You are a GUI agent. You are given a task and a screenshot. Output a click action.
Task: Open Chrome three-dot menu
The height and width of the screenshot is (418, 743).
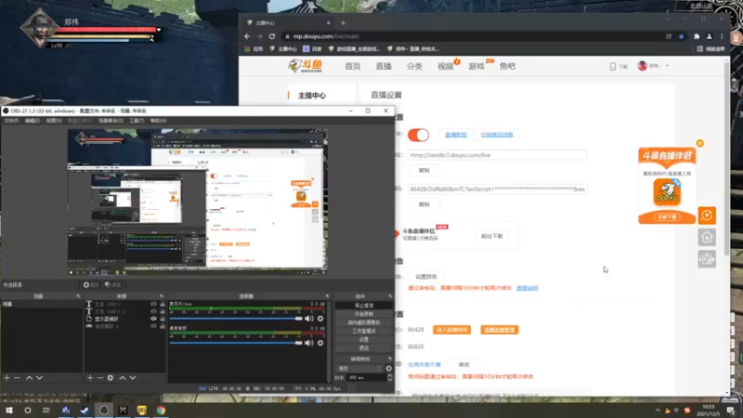(722, 36)
